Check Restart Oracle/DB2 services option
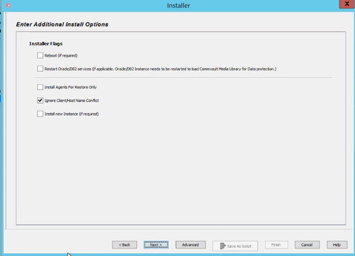The height and width of the screenshot is (256, 355). [40, 69]
